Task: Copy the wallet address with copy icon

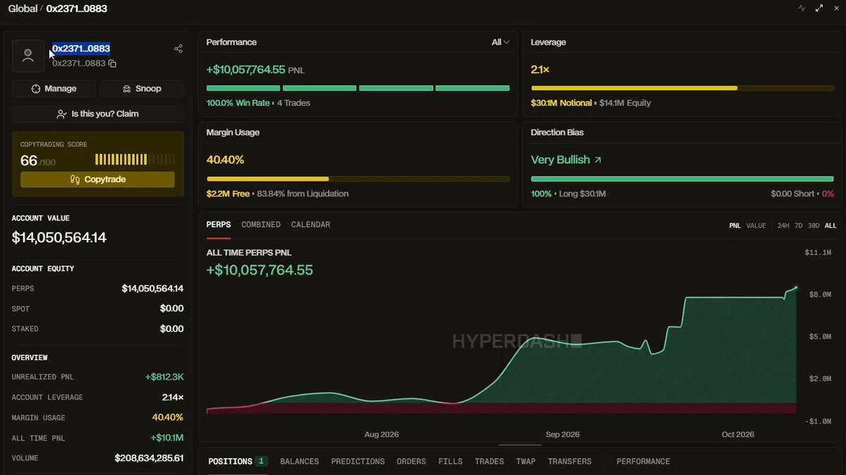Action: tap(112, 64)
